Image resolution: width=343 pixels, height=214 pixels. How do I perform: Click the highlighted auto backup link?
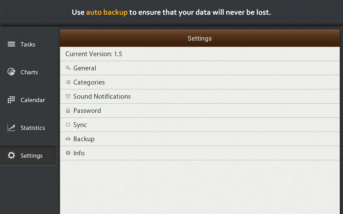click(x=107, y=12)
